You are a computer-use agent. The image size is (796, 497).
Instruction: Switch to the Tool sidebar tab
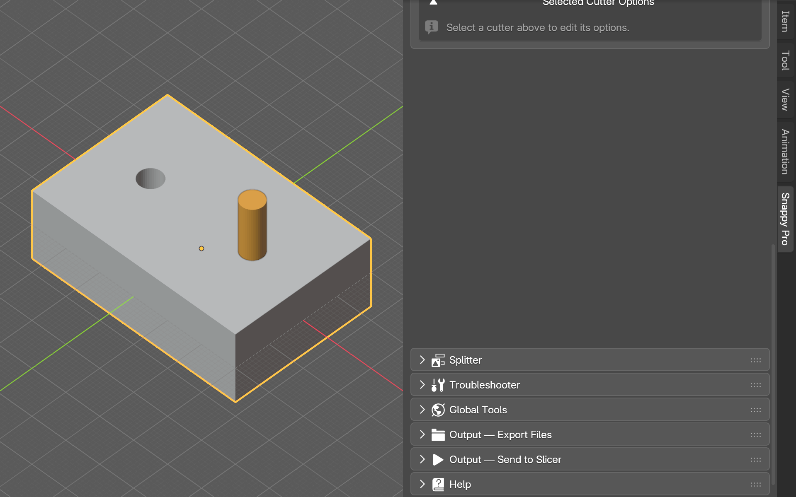(785, 60)
